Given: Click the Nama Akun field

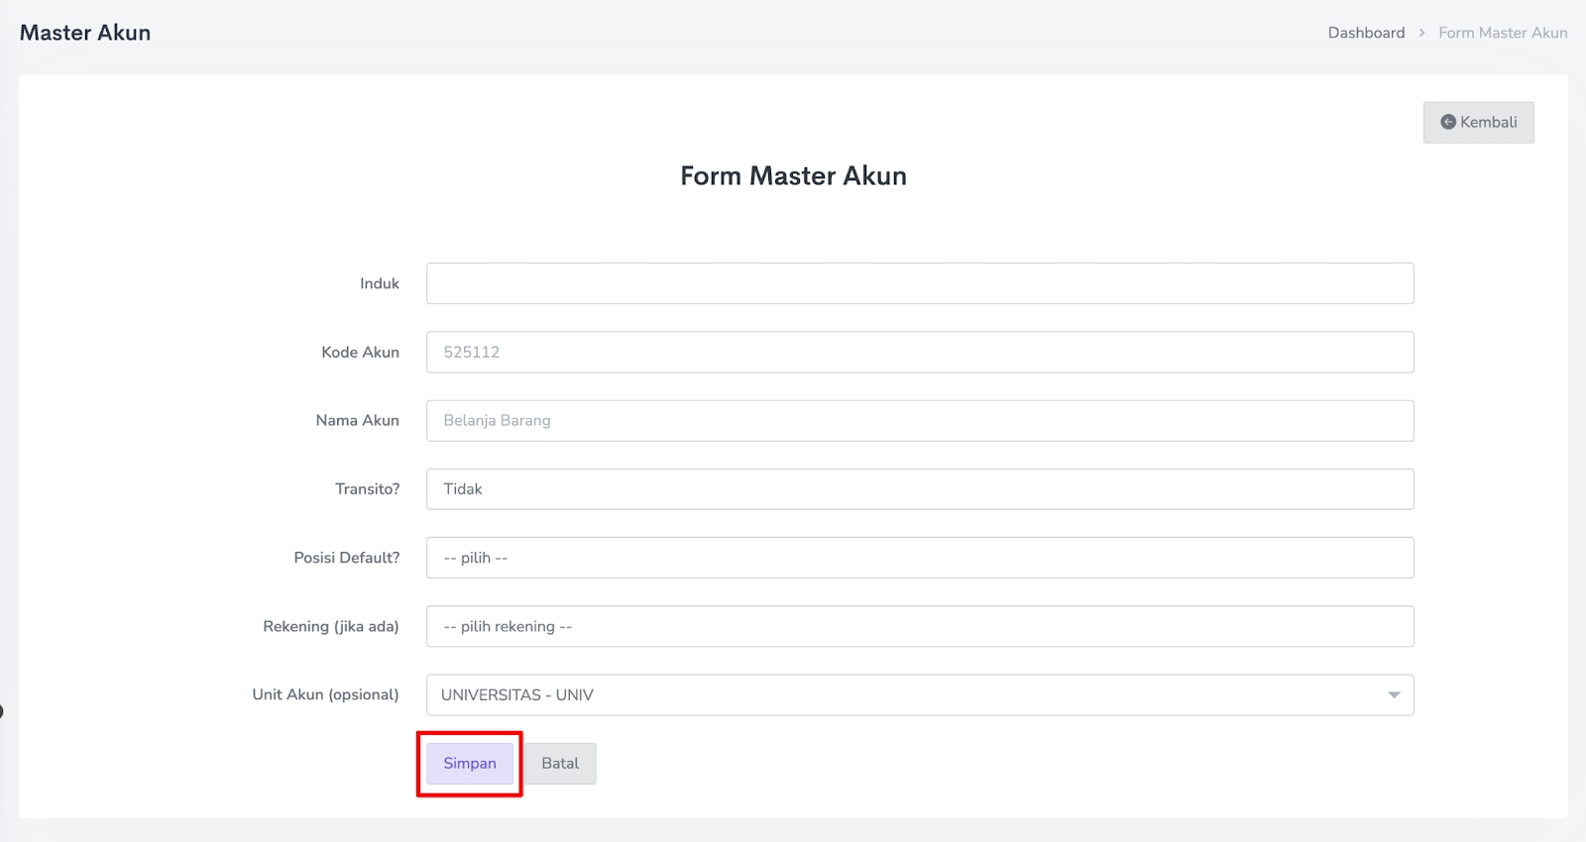Looking at the screenshot, I should tap(919, 421).
